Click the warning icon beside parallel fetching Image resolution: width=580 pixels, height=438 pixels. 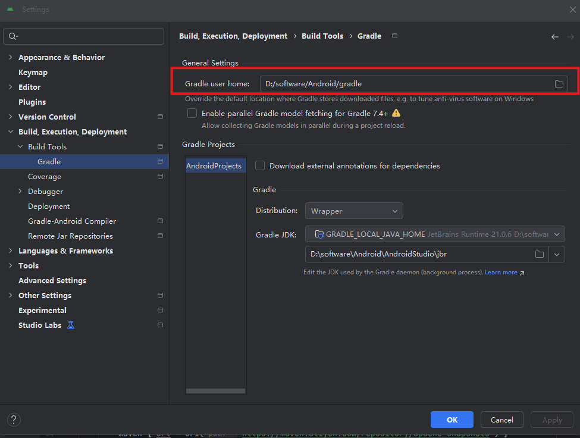[x=396, y=113]
